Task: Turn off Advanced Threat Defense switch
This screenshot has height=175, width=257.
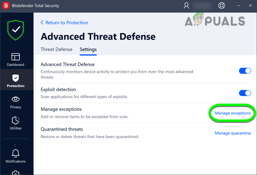Action: click(x=245, y=71)
